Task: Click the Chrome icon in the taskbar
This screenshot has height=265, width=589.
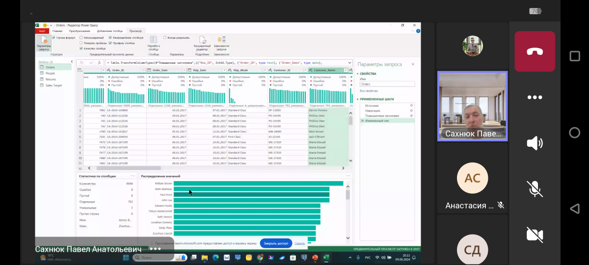Action: (x=260, y=257)
